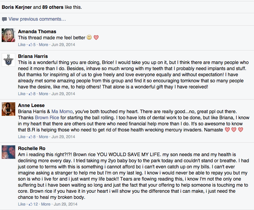This screenshot has height=210, width=254.
Task: Open the Ma Momo mention link
Action: coord(62,111)
